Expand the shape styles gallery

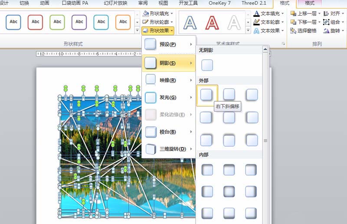(x=137, y=30)
